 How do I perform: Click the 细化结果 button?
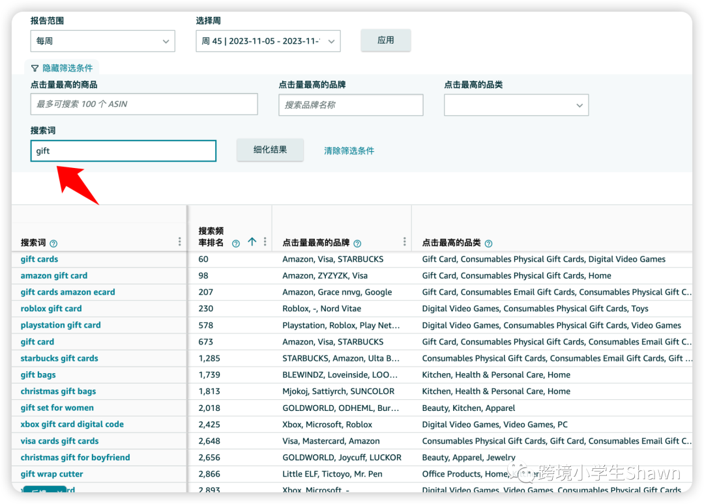[x=270, y=149]
